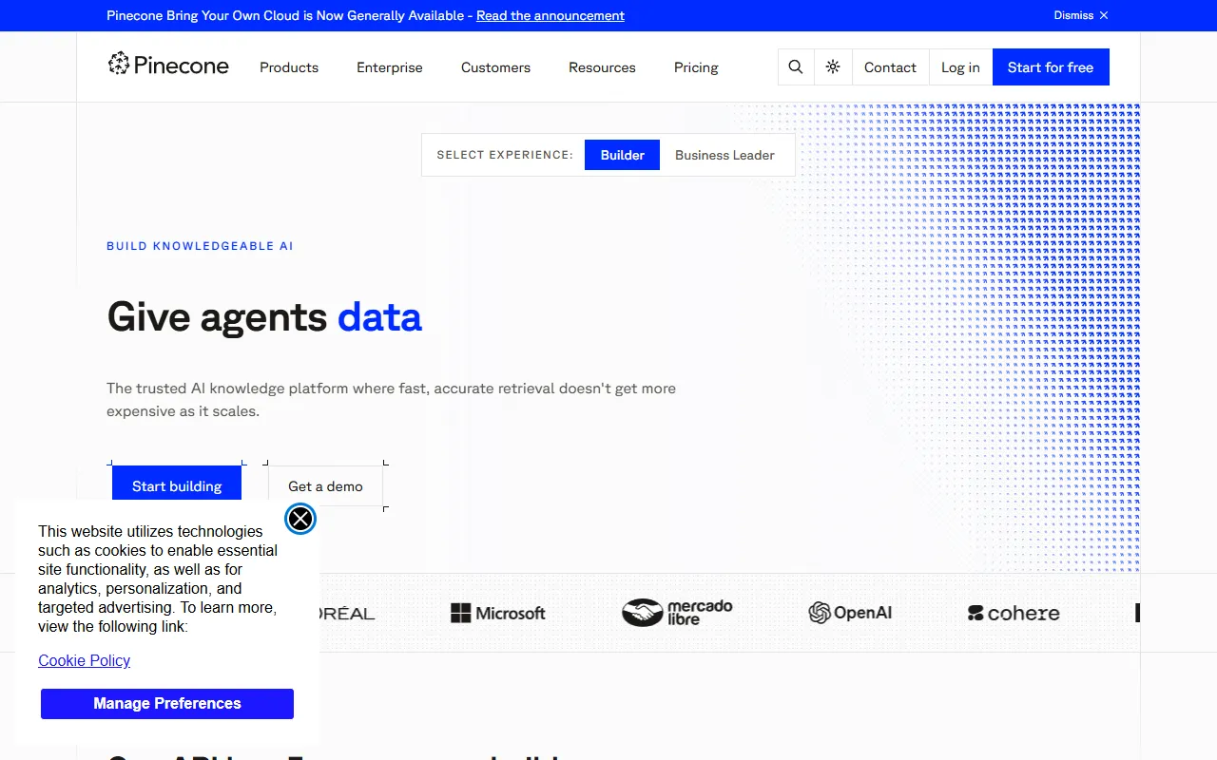Open the search icon in the header

click(x=796, y=67)
